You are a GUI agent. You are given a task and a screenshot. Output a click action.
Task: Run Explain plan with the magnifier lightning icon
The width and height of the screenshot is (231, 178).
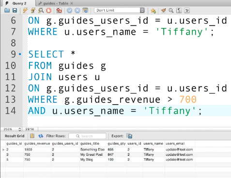41,11
